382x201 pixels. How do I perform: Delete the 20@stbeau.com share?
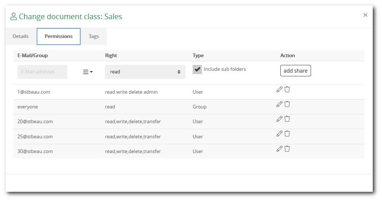[287, 119]
